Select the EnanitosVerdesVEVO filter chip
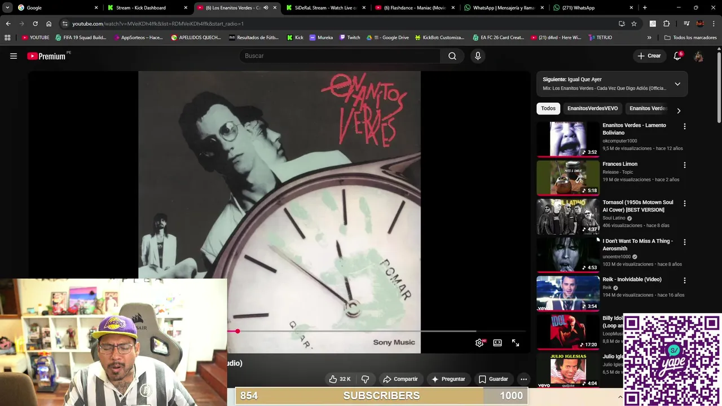Image resolution: width=722 pixels, height=406 pixels. 592,108
